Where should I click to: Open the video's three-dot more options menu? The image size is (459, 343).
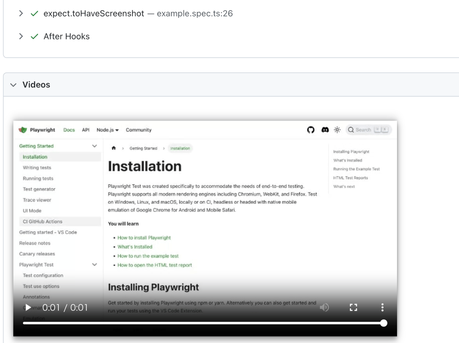[x=382, y=307]
